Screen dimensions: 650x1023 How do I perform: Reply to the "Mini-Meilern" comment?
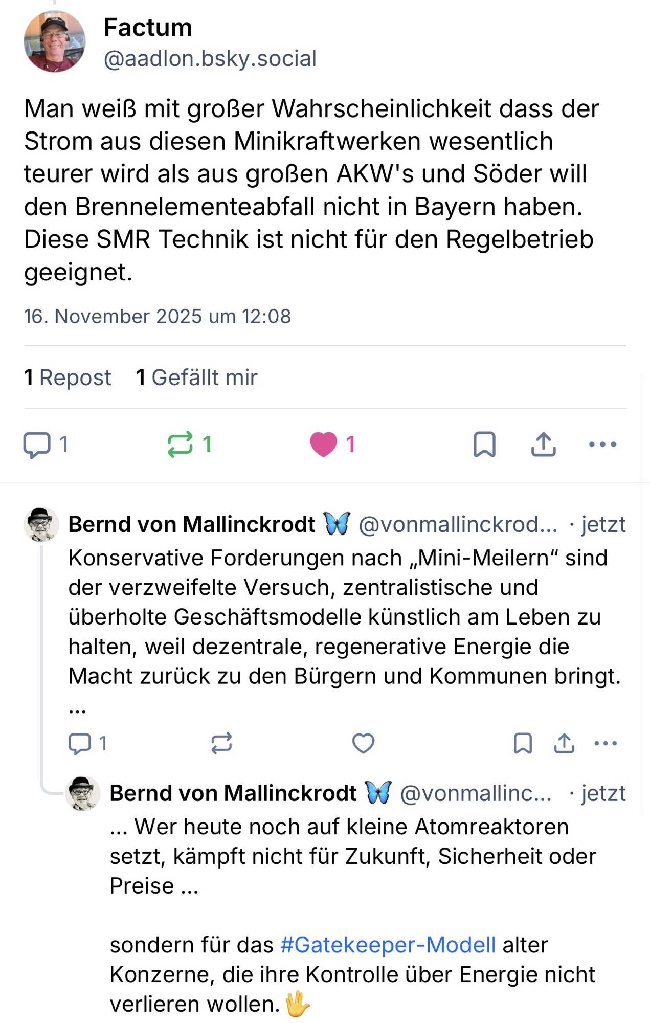point(80,743)
